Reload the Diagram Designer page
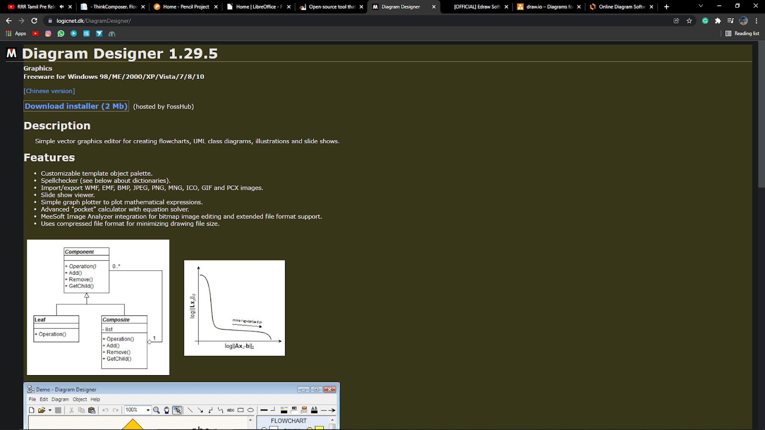 point(34,21)
